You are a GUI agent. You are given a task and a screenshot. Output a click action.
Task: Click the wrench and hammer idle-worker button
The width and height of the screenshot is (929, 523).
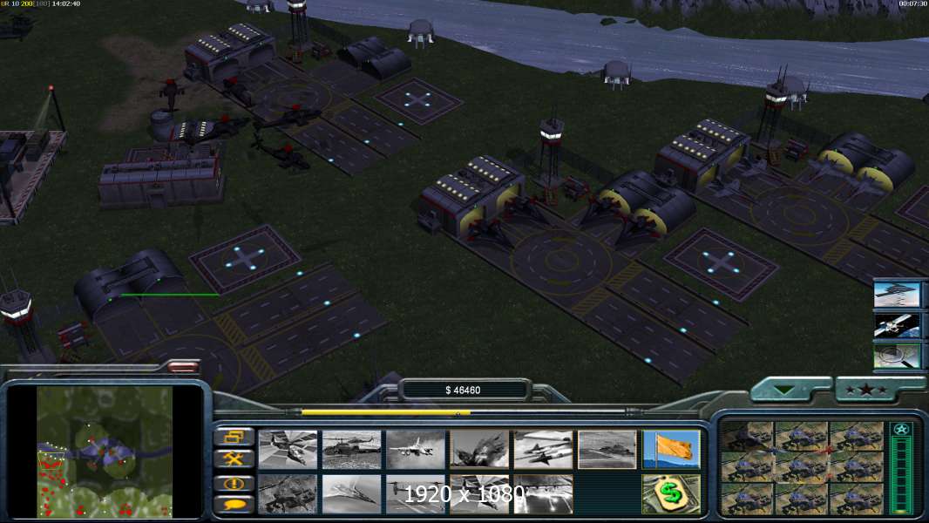coord(234,458)
